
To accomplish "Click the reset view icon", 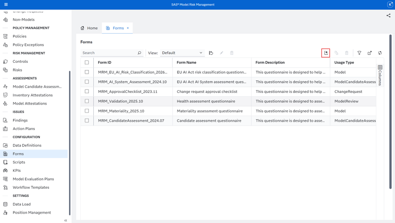I will pyautogui.click(x=211, y=53).
